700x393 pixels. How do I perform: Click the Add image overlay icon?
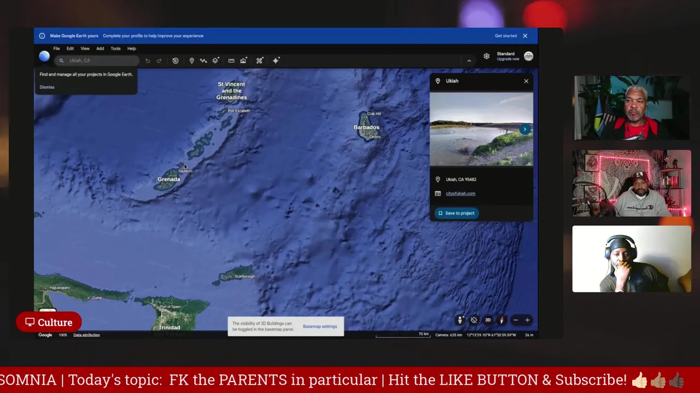[243, 61]
